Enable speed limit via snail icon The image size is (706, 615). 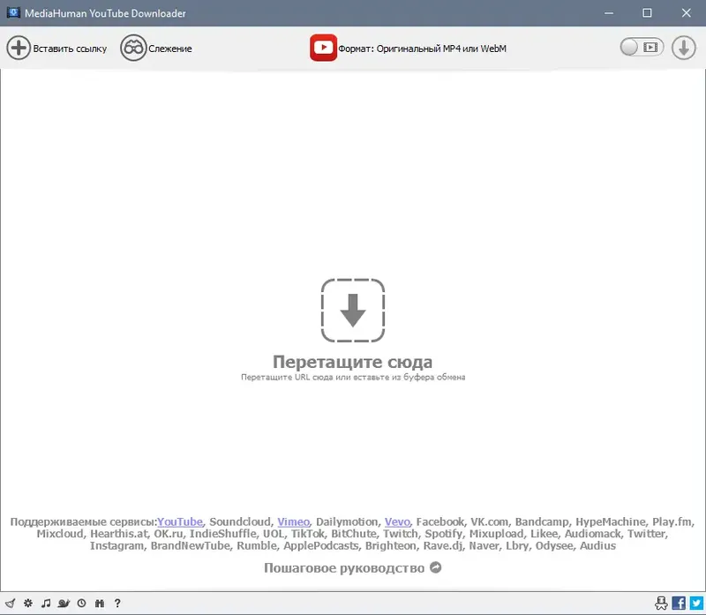click(x=64, y=604)
